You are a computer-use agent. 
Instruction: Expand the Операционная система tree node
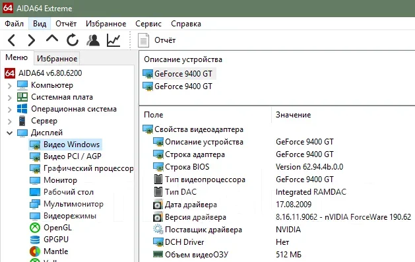click(9, 110)
